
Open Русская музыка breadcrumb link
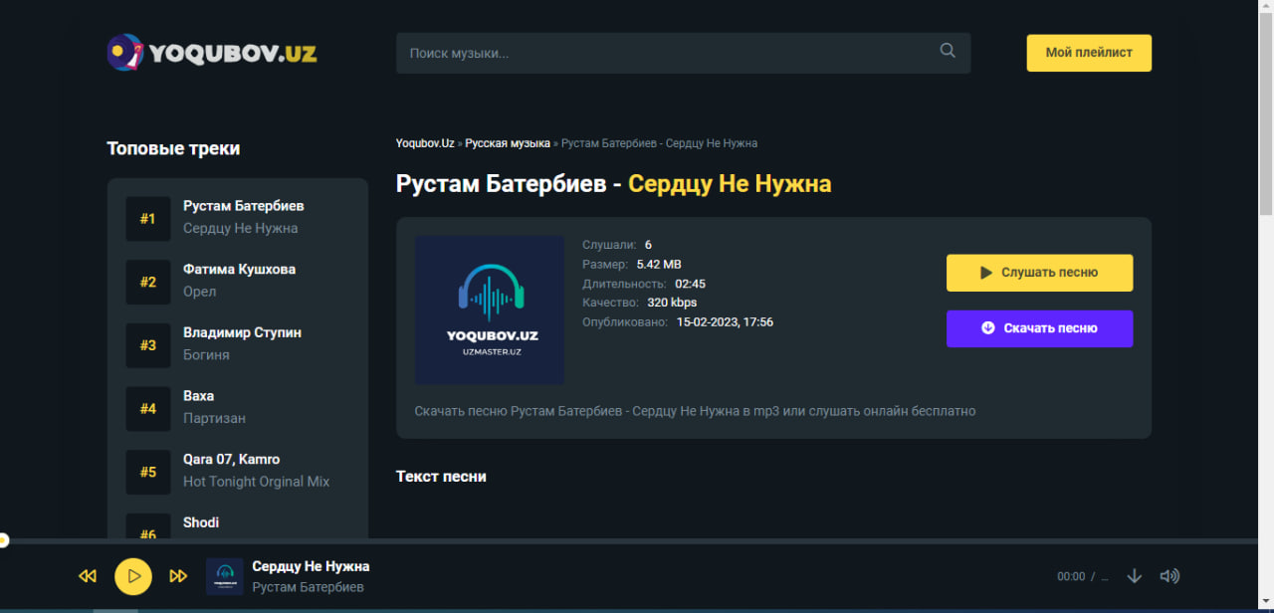click(x=508, y=143)
